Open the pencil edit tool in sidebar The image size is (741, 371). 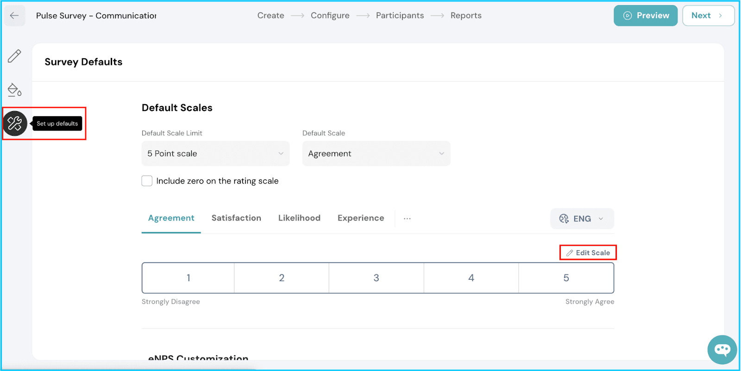[x=14, y=56]
